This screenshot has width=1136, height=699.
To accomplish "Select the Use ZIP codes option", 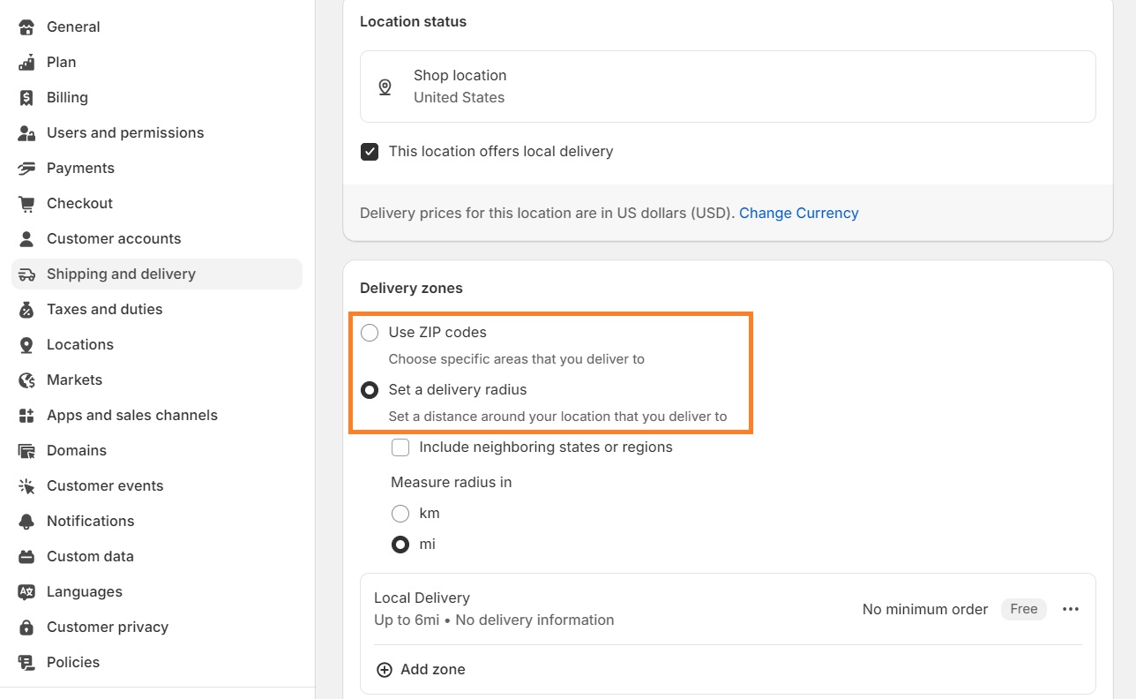I will [370, 333].
